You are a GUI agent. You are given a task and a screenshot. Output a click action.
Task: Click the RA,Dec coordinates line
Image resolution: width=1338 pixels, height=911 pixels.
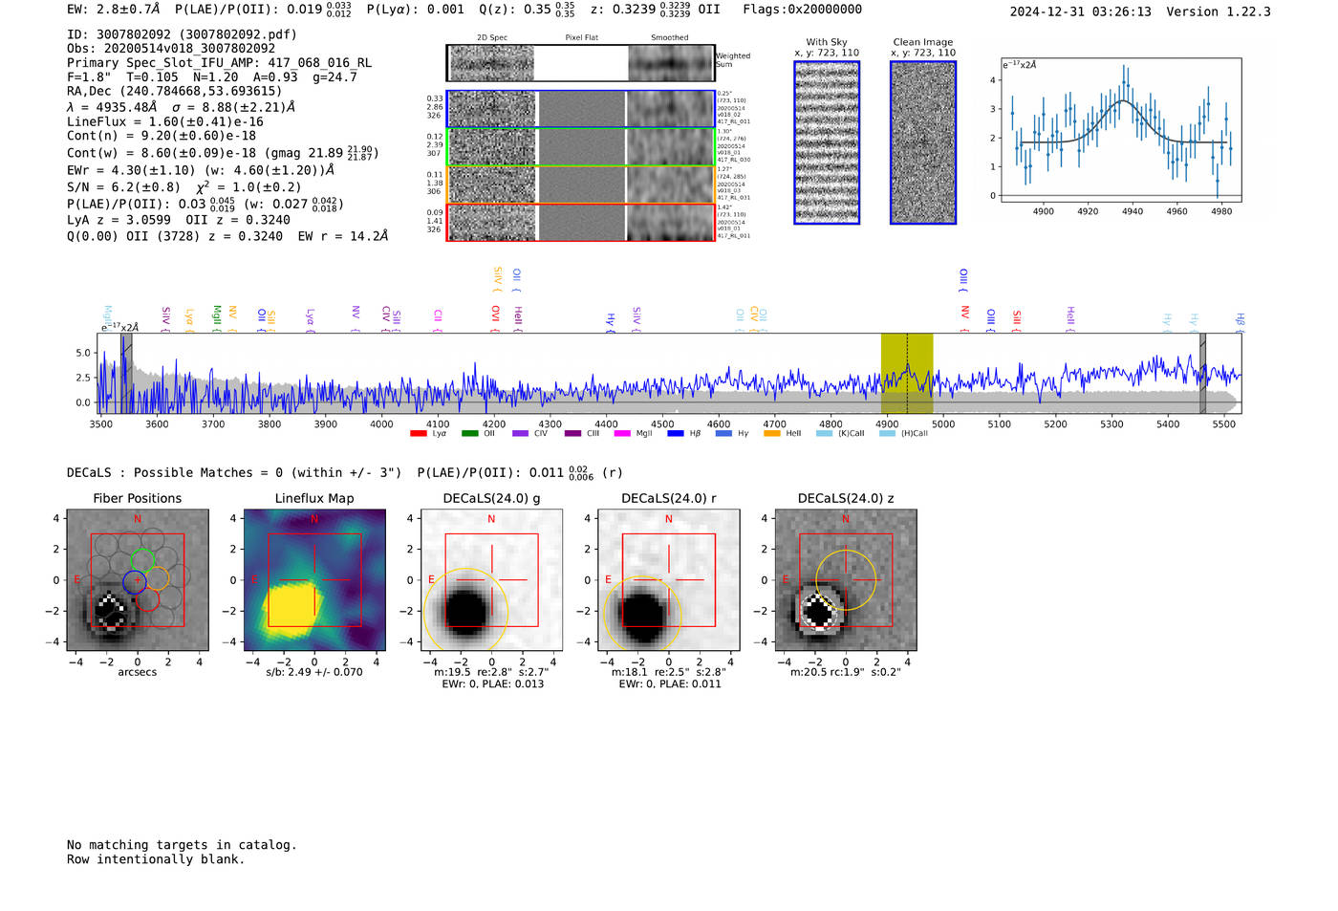click(175, 92)
